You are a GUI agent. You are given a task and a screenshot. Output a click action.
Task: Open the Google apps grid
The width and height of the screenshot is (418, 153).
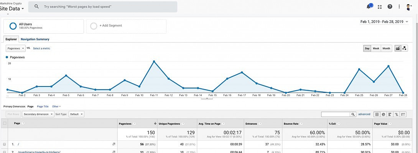click(380, 7)
